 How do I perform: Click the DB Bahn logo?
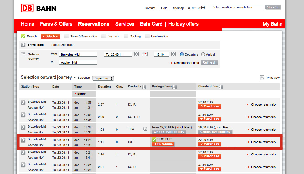point(38,8)
